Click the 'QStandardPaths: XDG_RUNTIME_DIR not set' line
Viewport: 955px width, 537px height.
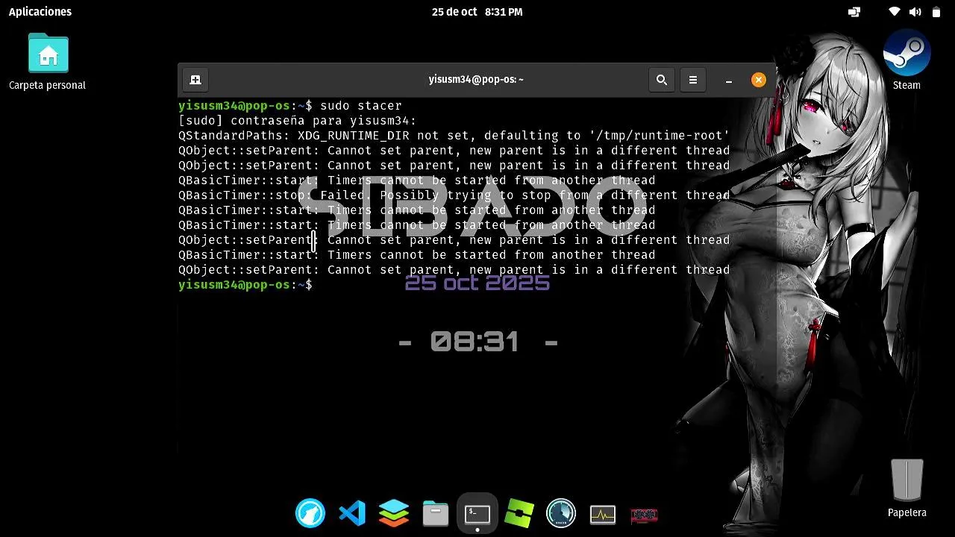(454, 136)
